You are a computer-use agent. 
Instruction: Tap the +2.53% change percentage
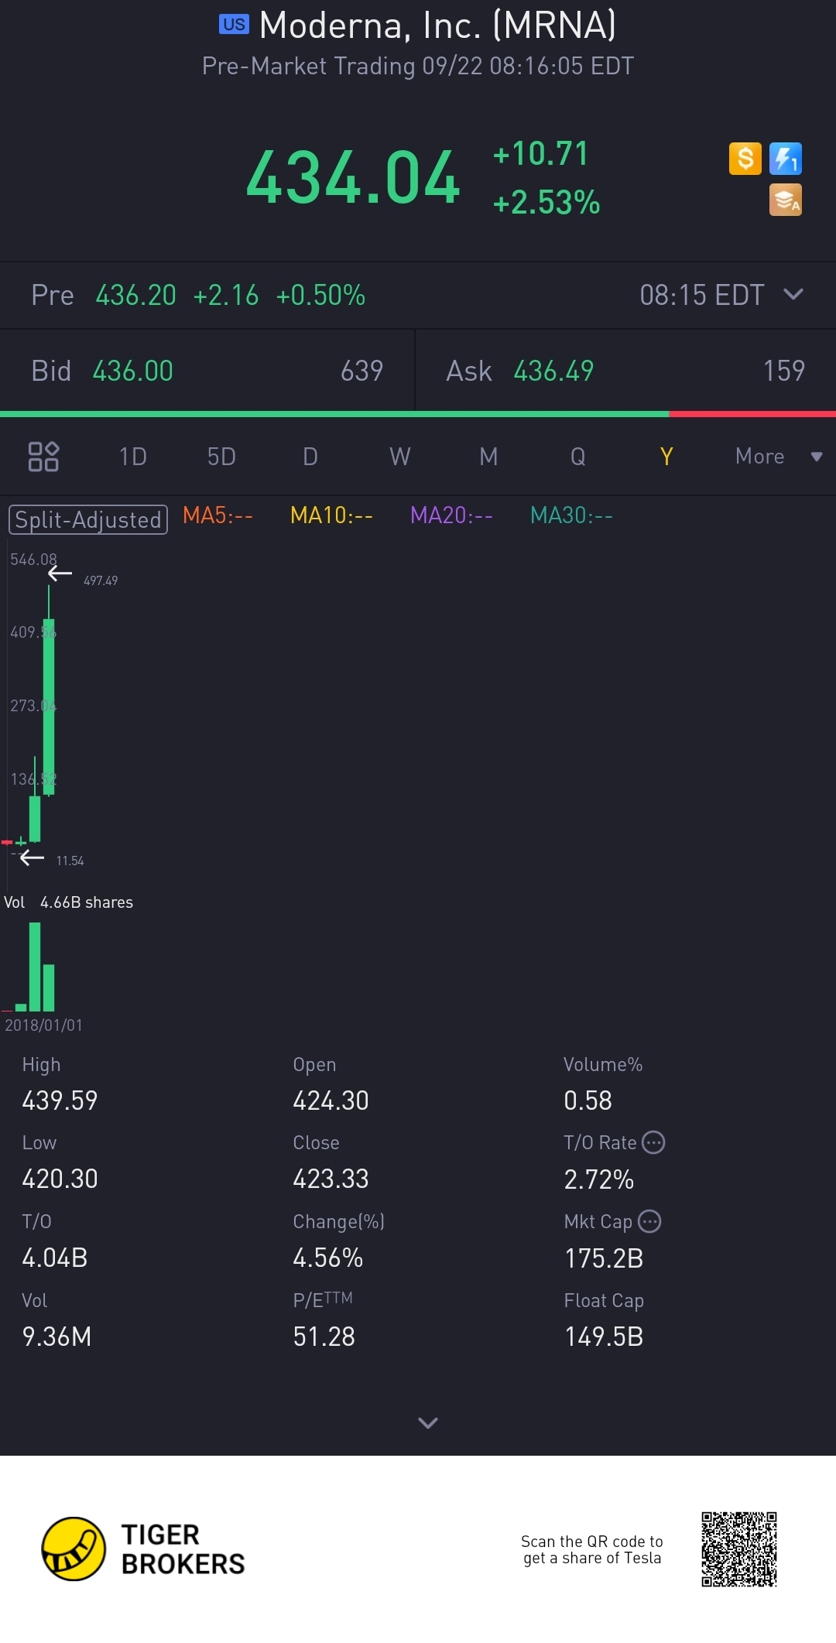tap(546, 203)
